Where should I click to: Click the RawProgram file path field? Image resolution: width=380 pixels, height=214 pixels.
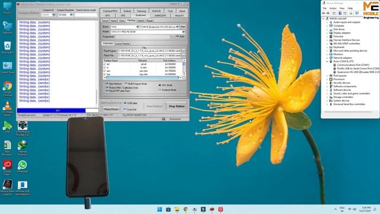[149, 51]
